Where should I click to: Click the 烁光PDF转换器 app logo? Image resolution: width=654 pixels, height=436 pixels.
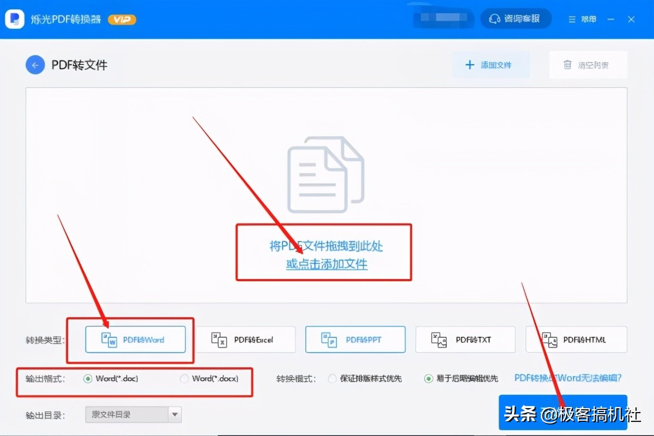coord(15,19)
